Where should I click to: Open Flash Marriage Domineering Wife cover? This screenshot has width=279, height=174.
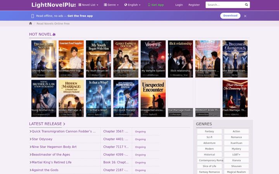point(235,98)
